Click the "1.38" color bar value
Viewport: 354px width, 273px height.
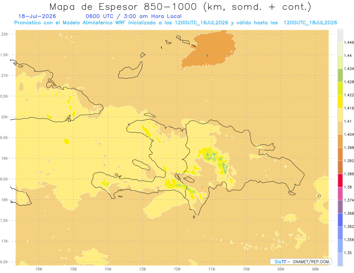pos(348,187)
